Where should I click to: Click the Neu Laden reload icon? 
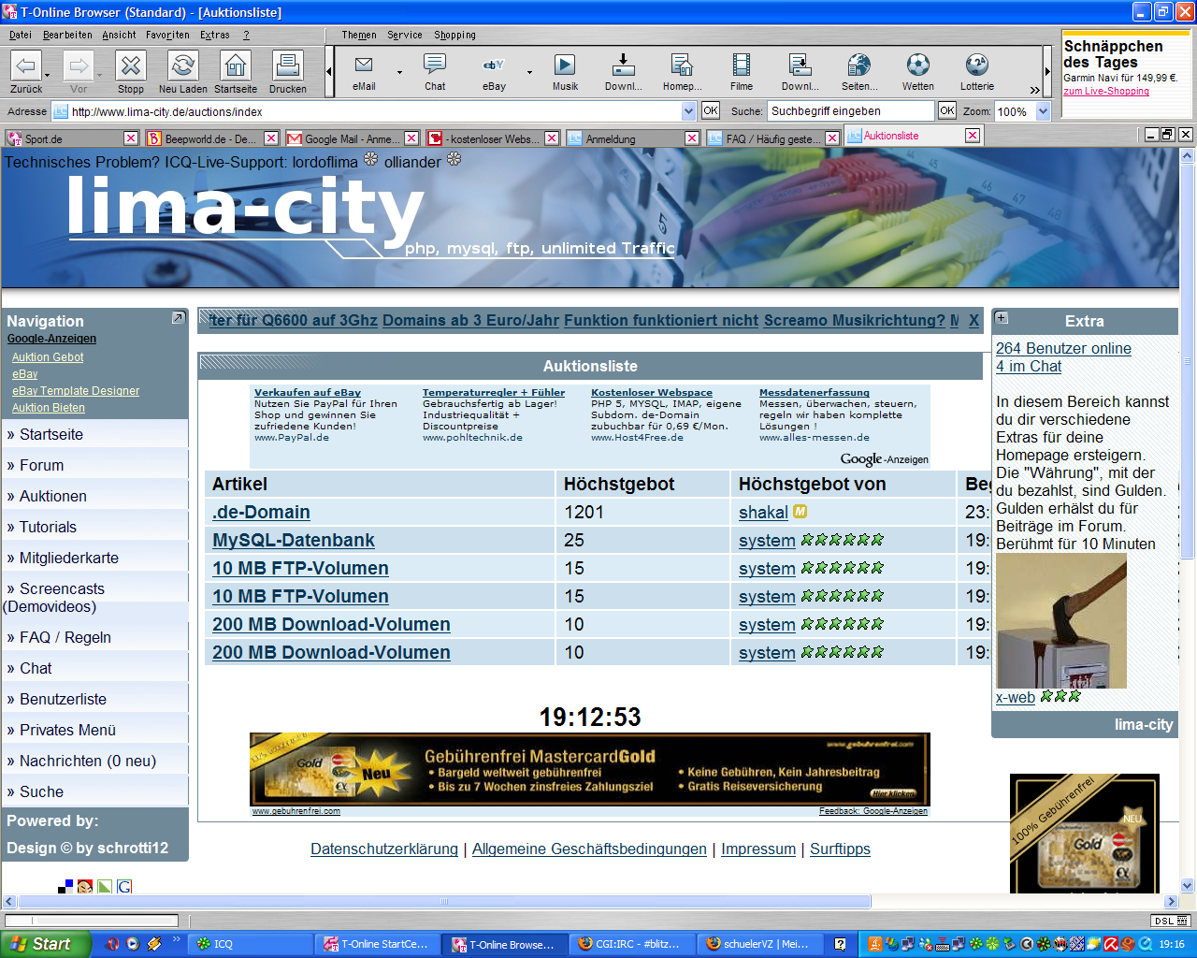(x=182, y=66)
